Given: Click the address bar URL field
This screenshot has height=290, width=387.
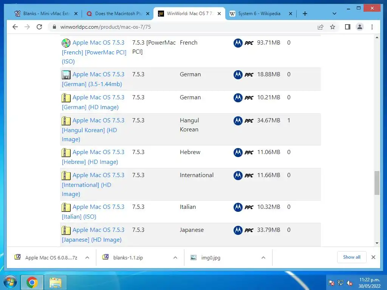Looking at the screenshot, I should [183, 27].
